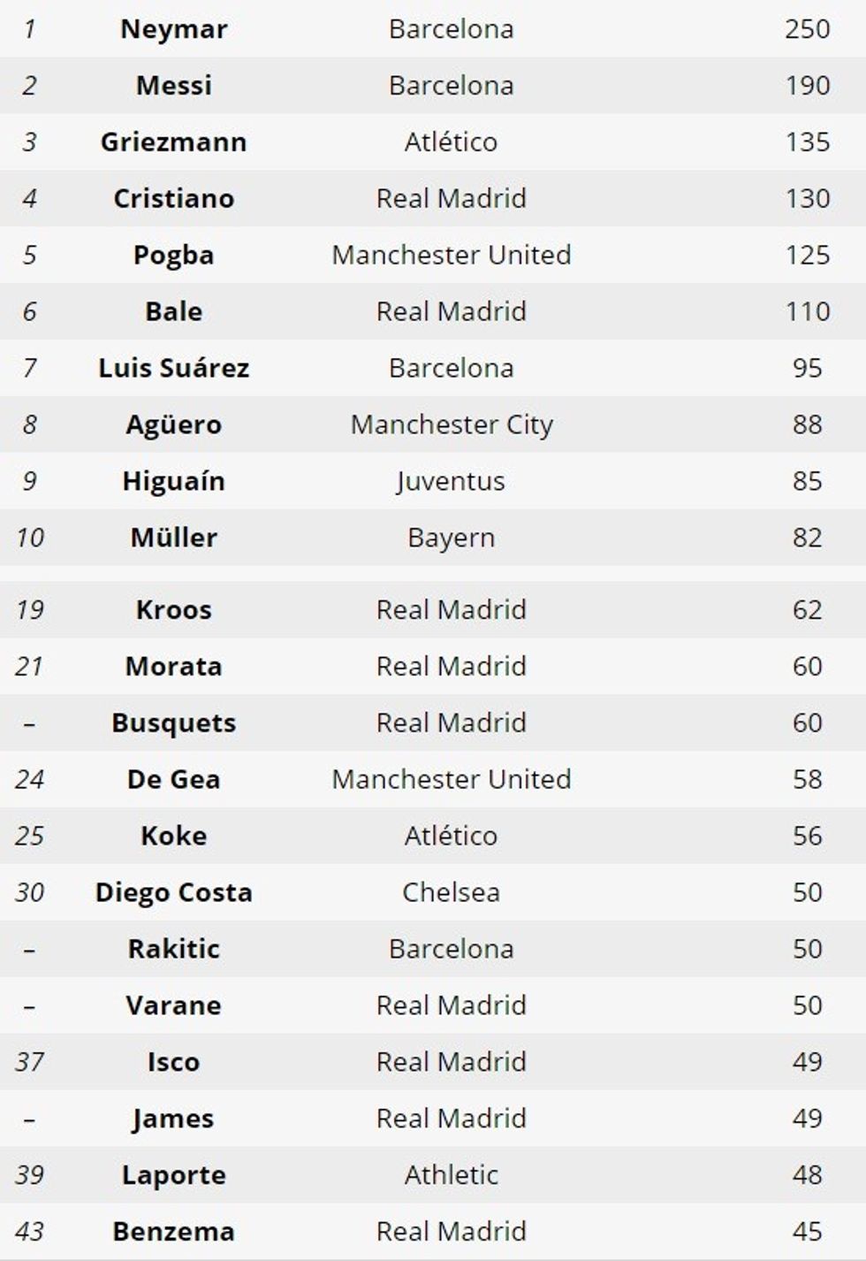866x1261 pixels.
Task: Click Pogba's player name
Action: (173, 256)
